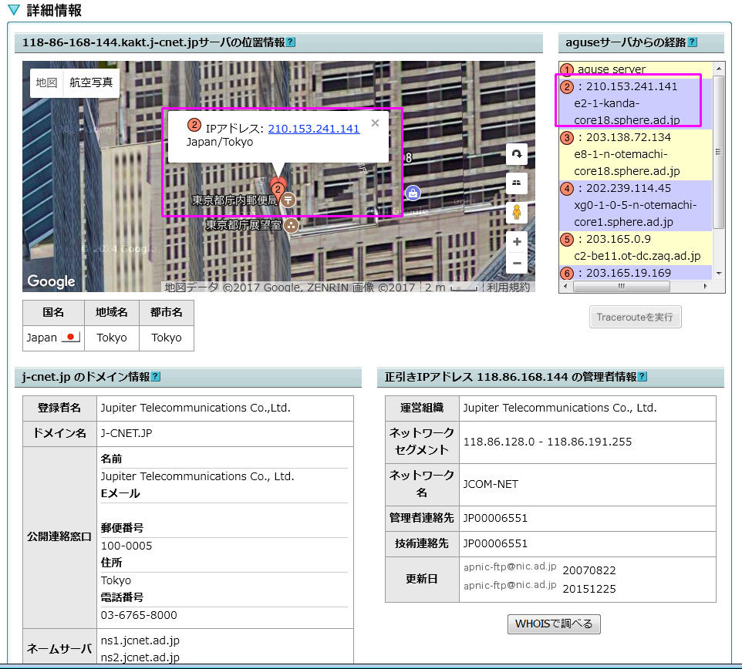Viewport: 742px width, 669px height.
Task: Select the red marker 2 pin on map
Action: coord(278,190)
